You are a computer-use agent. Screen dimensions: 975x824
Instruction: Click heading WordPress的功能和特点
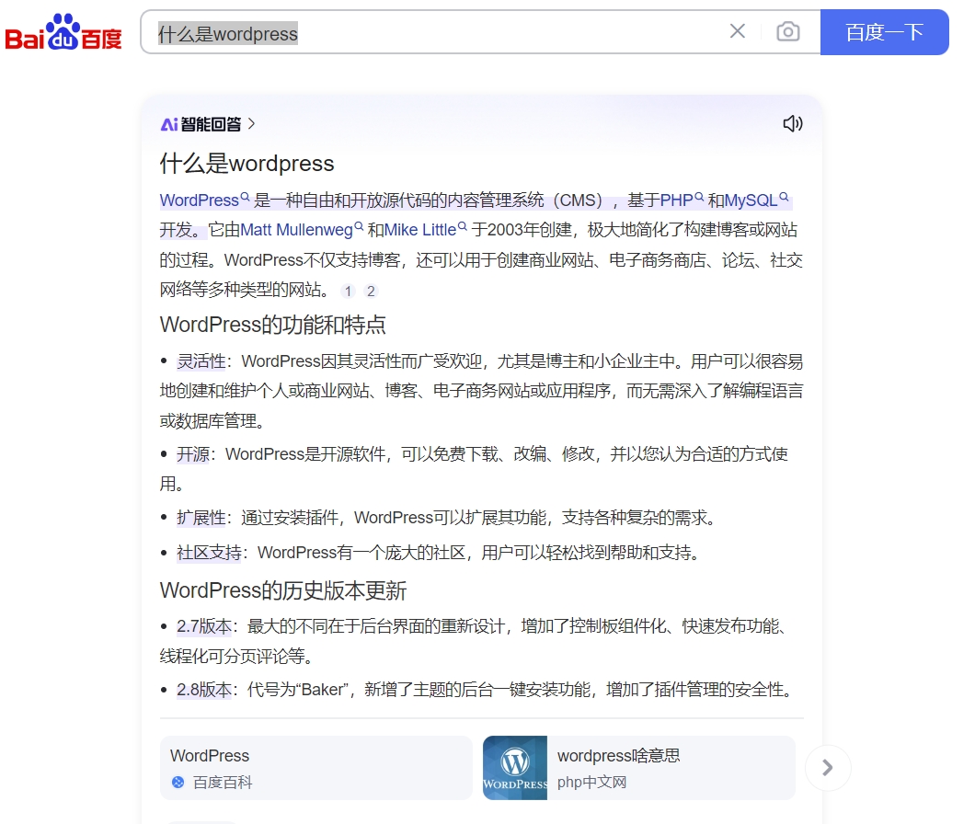point(273,325)
